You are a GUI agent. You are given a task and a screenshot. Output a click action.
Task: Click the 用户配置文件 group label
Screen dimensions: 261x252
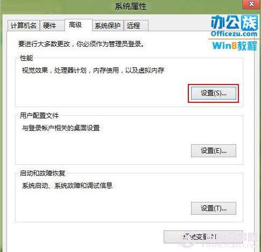tap(39, 116)
